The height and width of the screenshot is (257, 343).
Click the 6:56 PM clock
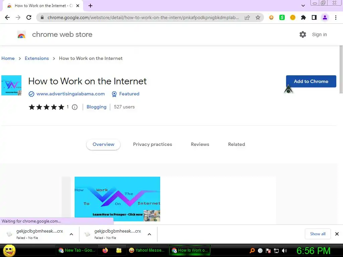point(314,251)
